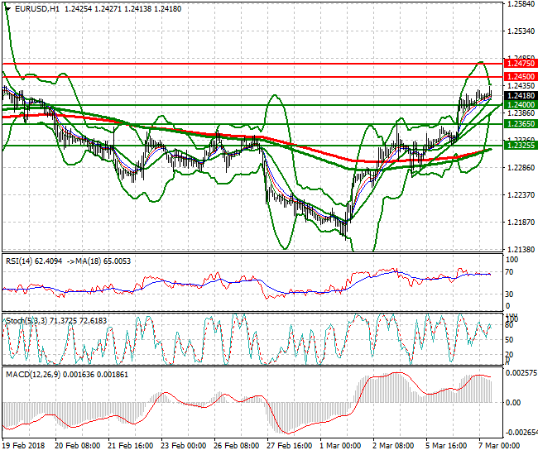This screenshot has height=455, width=538.
Task: Click the 0.002575 value on MACD scale
Action: (521, 374)
